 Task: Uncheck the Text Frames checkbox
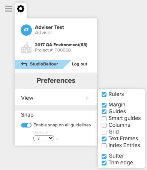pos(104,139)
